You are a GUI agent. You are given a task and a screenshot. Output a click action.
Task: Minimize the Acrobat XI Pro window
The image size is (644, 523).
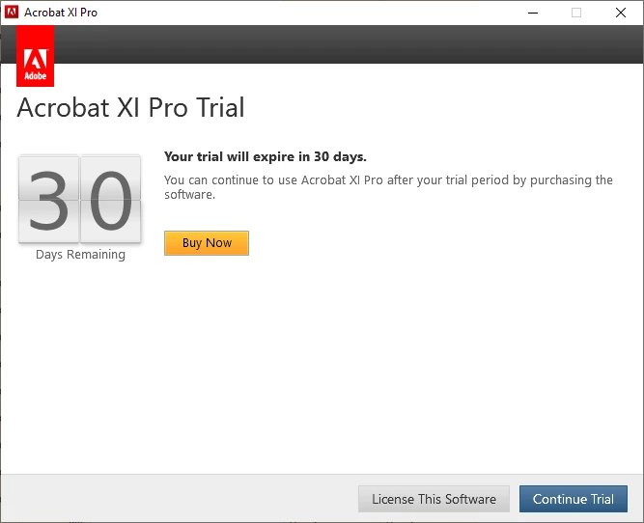[533, 13]
